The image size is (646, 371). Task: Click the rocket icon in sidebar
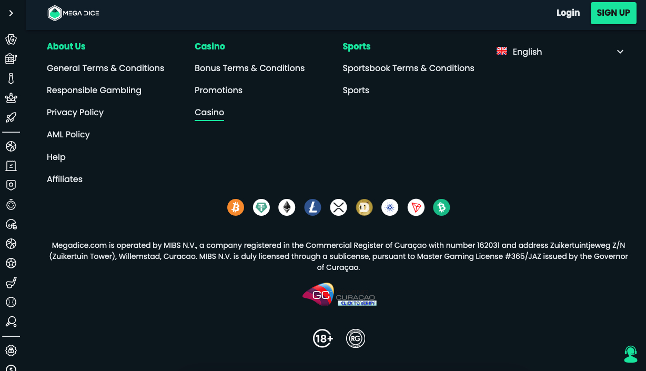(x=11, y=117)
